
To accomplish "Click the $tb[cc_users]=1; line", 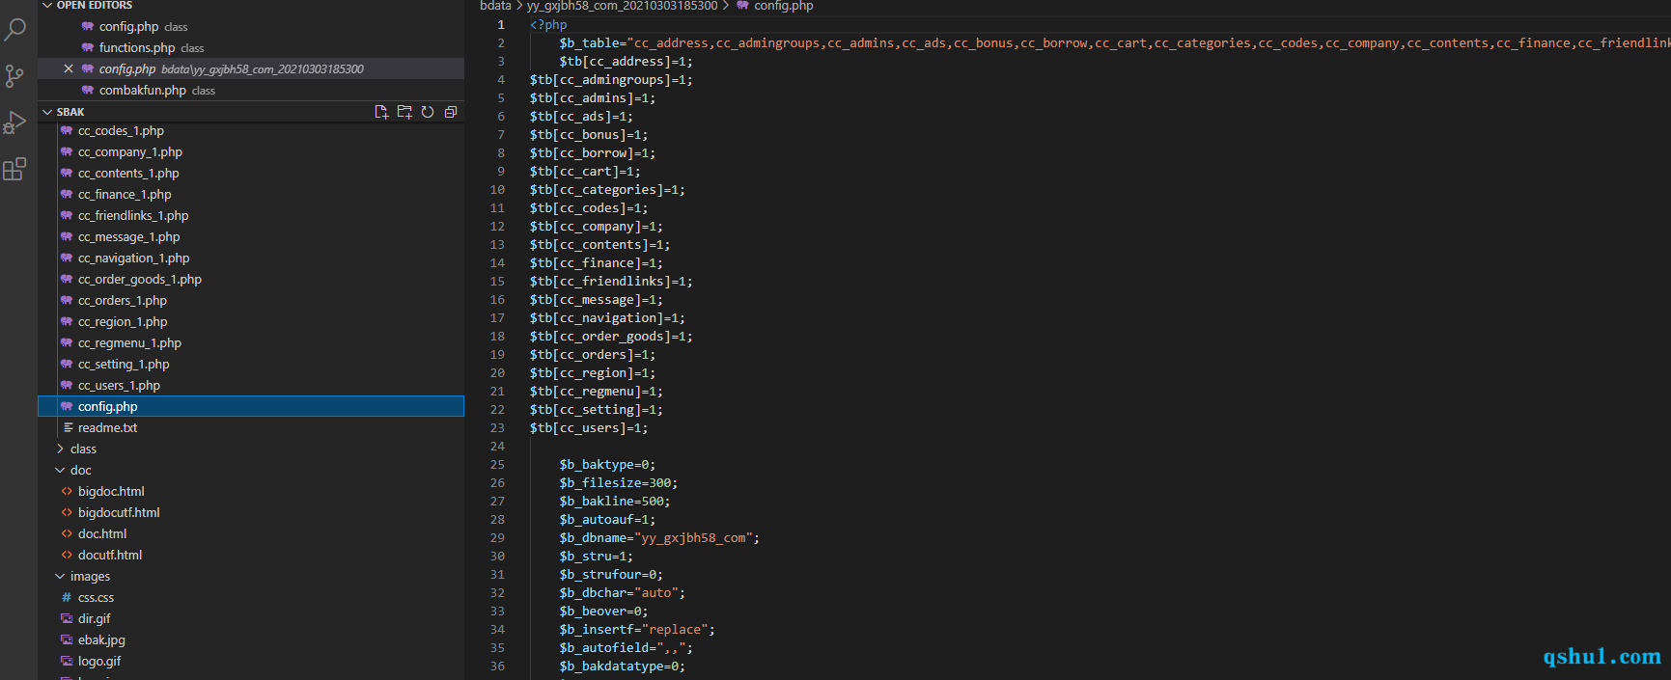I will click(589, 427).
